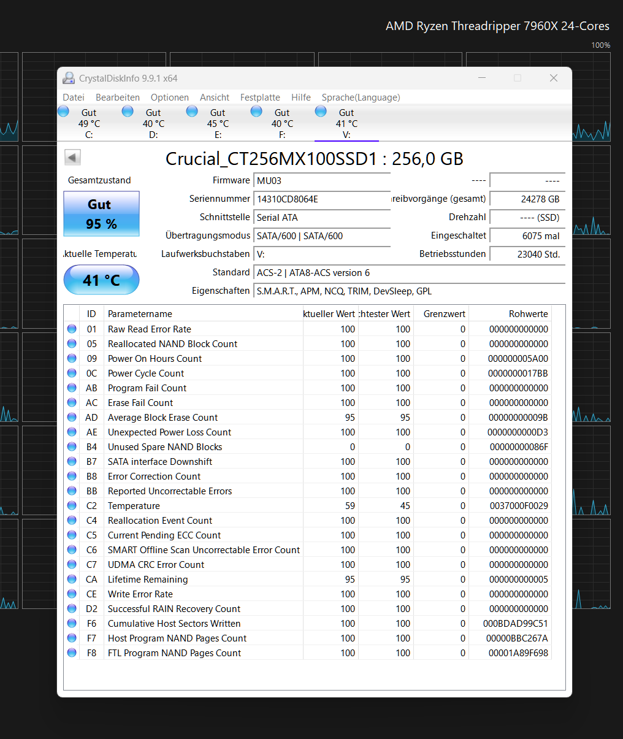Click the Gut 95 % health status button
This screenshot has width=623, height=739.
point(101,213)
